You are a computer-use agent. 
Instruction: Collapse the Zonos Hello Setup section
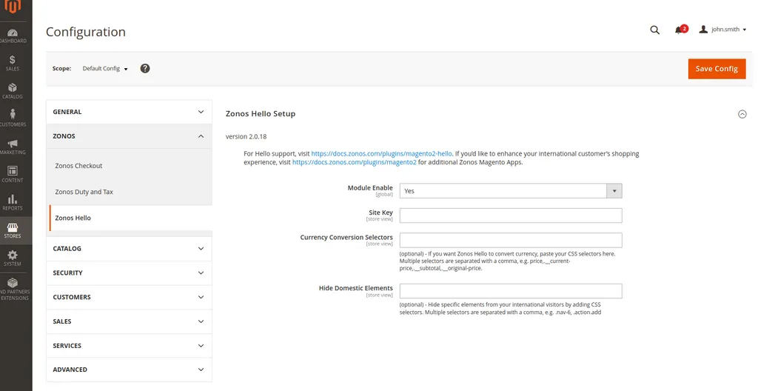(742, 114)
